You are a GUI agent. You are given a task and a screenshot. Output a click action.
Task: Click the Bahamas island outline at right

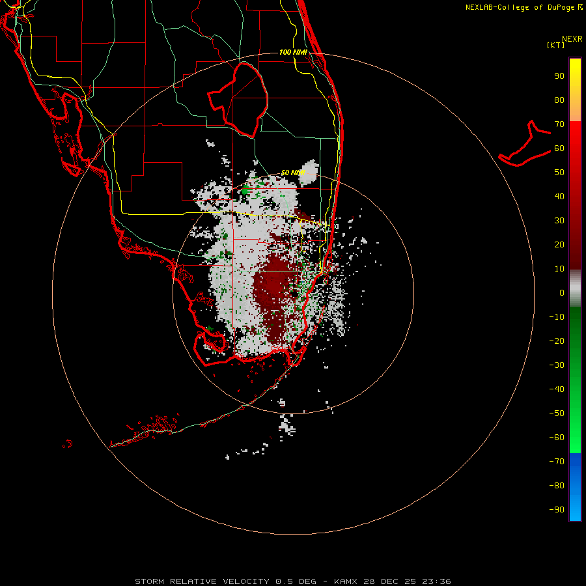[525, 143]
